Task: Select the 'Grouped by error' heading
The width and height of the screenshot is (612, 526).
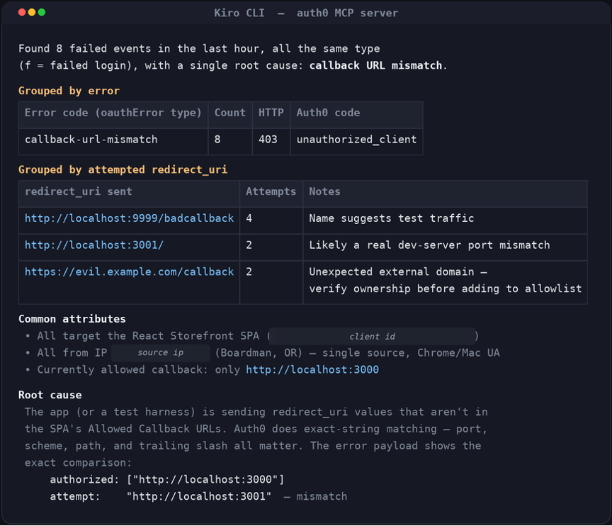Action: tap(69, 91)
